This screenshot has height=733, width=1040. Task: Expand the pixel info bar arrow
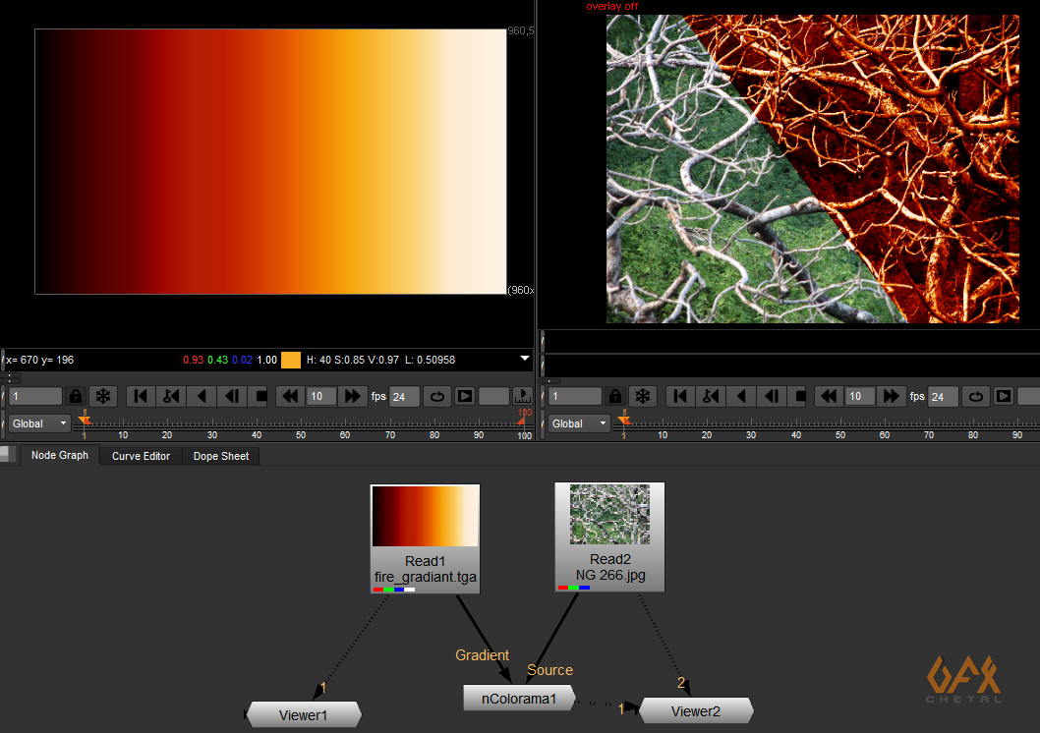click(x=524, y=360)
